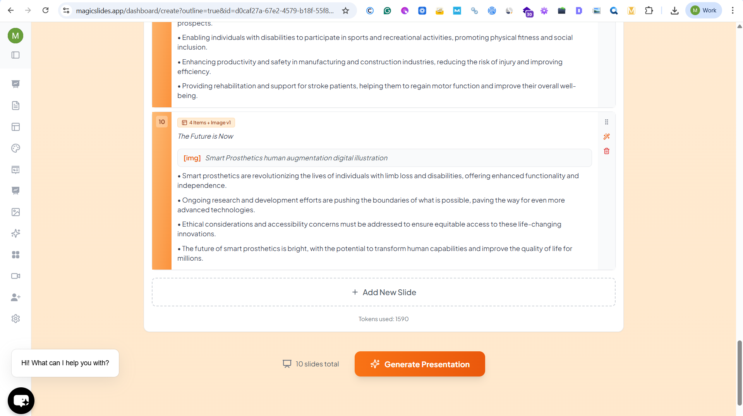This screenshot has height=416, width=743.
Task: Open the second presentation chart sidebar icon
Action: [15, 191]
